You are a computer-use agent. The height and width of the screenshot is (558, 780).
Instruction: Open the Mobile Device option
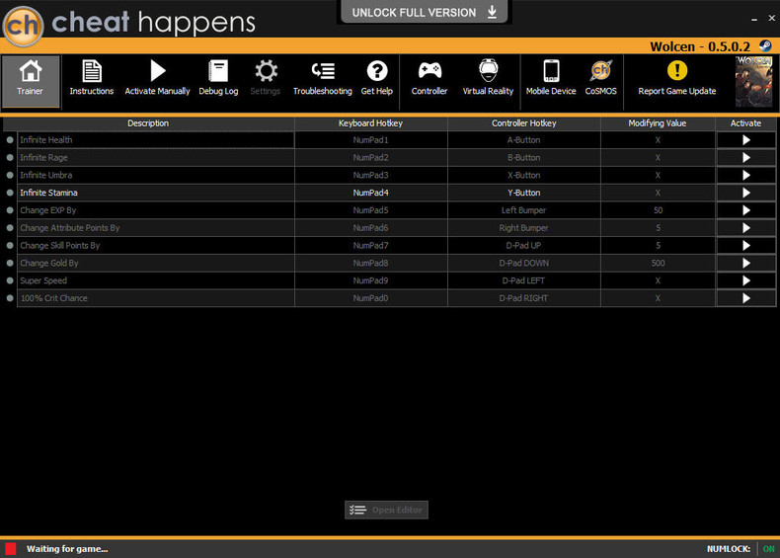(551, 78)
